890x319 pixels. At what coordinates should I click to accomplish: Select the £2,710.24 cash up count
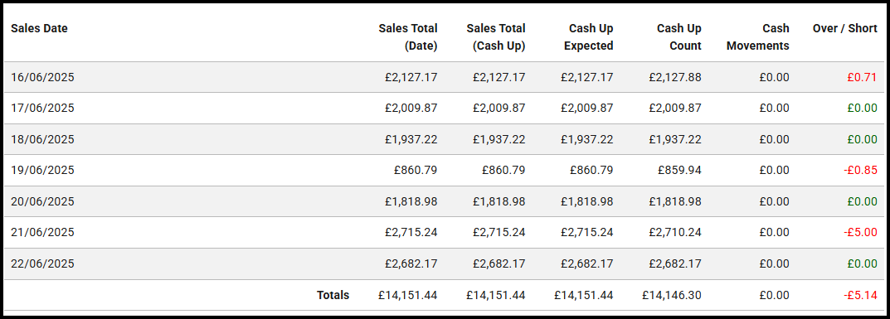click(675, 232)
